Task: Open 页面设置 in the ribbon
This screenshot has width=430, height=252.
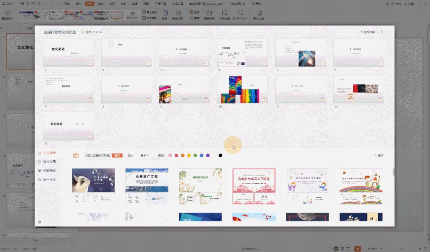Action: click(225, 15)
